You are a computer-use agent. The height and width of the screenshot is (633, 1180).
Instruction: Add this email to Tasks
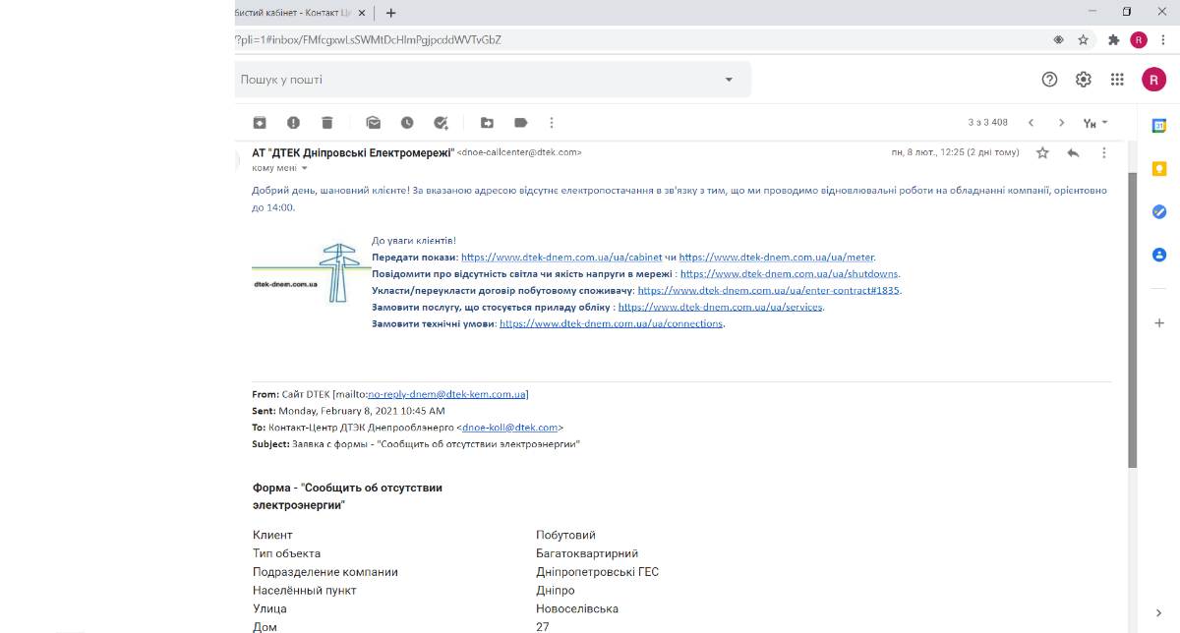(x=442, y=123)
